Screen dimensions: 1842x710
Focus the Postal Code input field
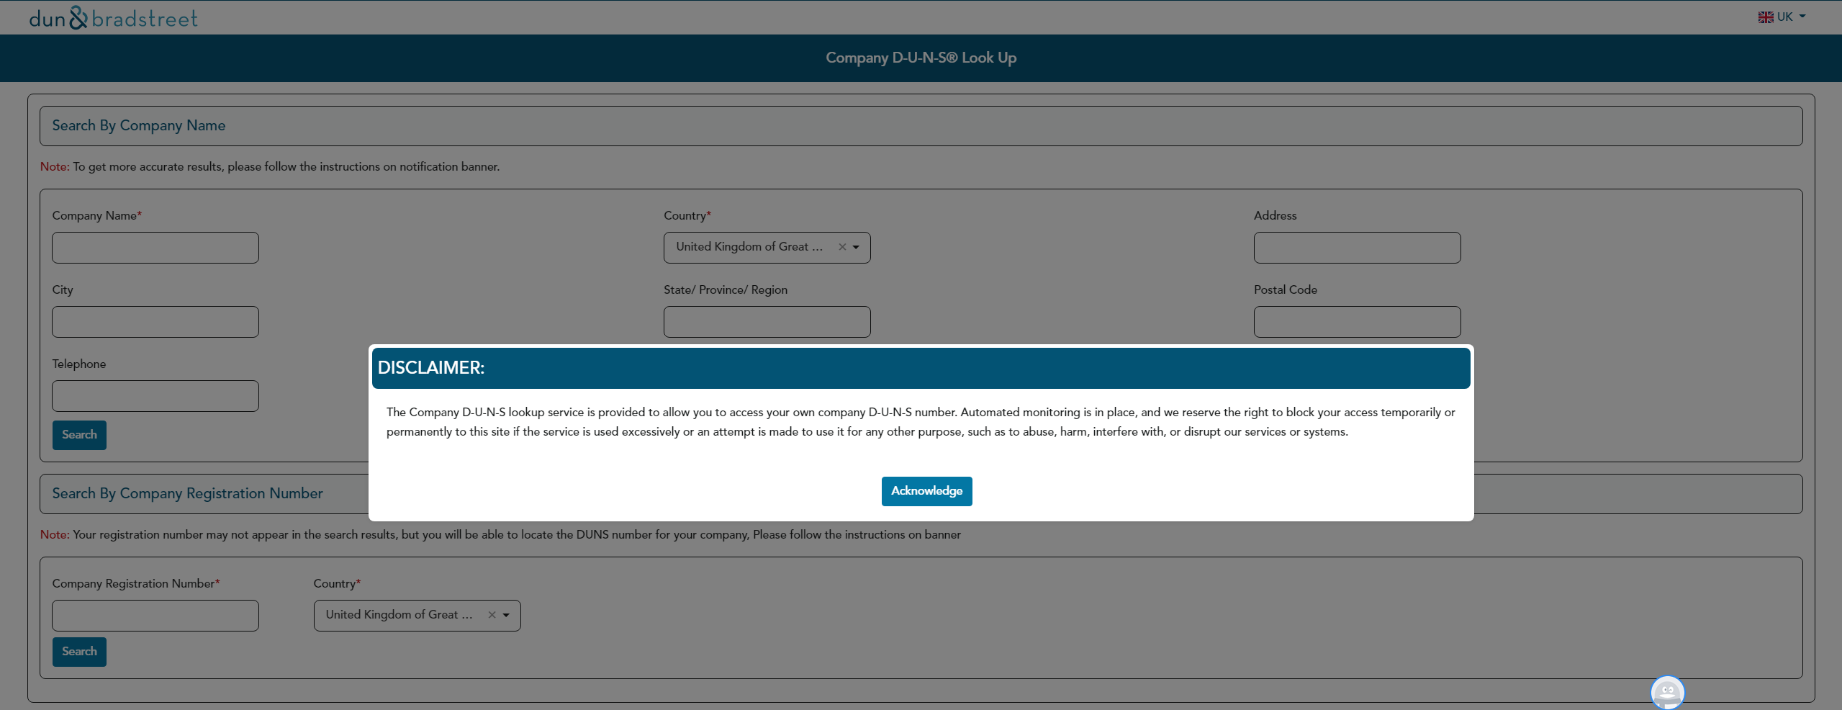click(x=1357, y=322)
